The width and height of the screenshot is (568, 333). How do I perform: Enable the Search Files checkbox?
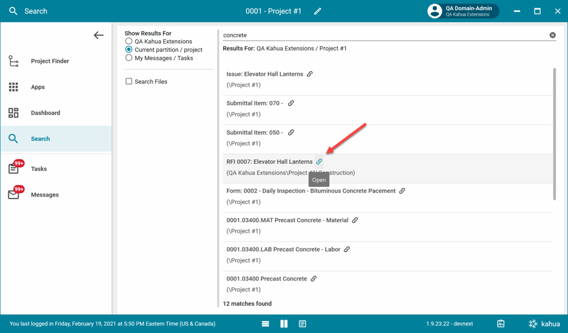tap(129, 81)
